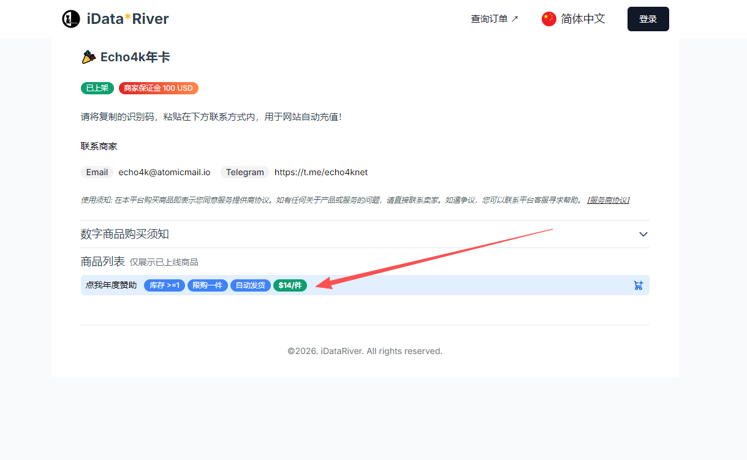This screenshot has width=747, height=460.
Task: Open the 服务商协议 agreement link
Action: pyautogui.click(x=608, y=200)
